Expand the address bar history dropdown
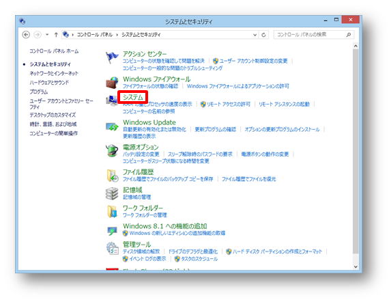391x302 pixels. (x=255, y=35)
